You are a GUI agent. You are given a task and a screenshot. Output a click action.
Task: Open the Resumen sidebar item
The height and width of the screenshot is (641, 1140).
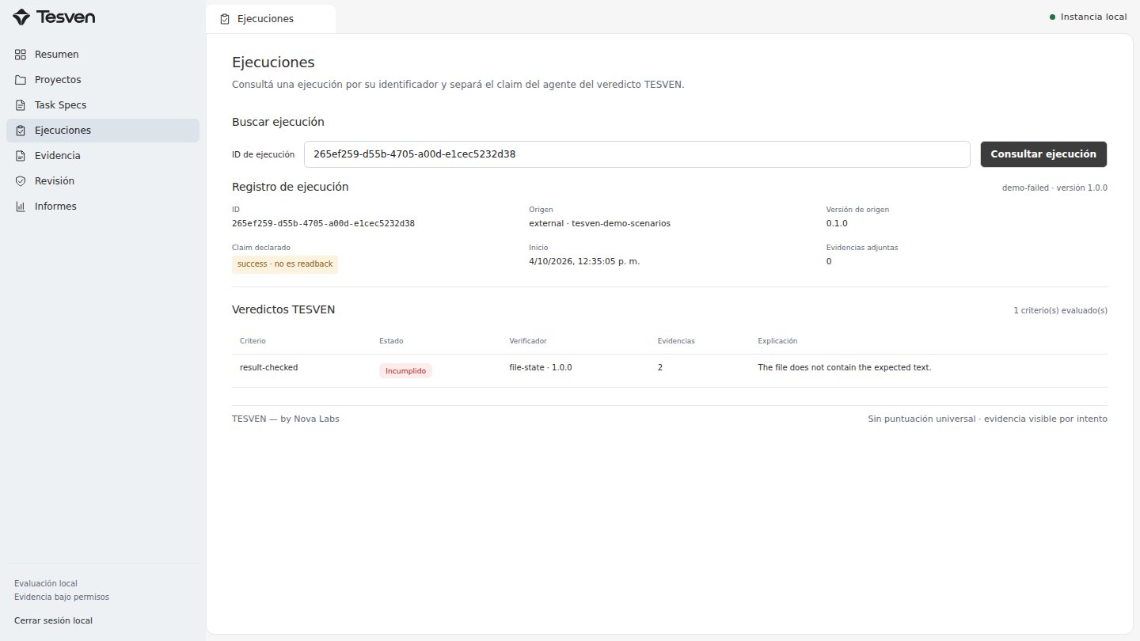coord(103,55)
